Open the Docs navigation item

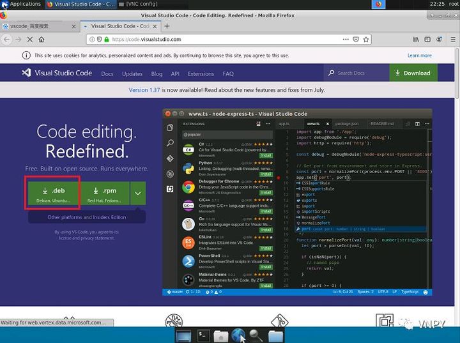point(107,73)
